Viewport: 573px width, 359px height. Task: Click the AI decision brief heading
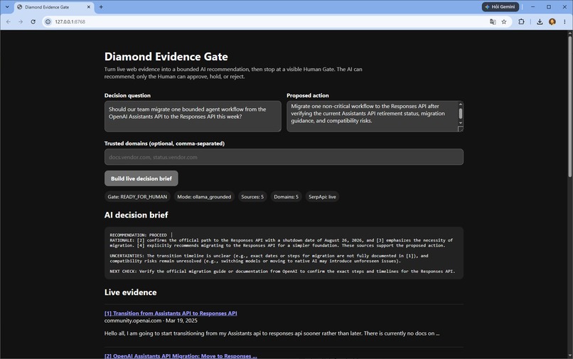coord(136,215)
